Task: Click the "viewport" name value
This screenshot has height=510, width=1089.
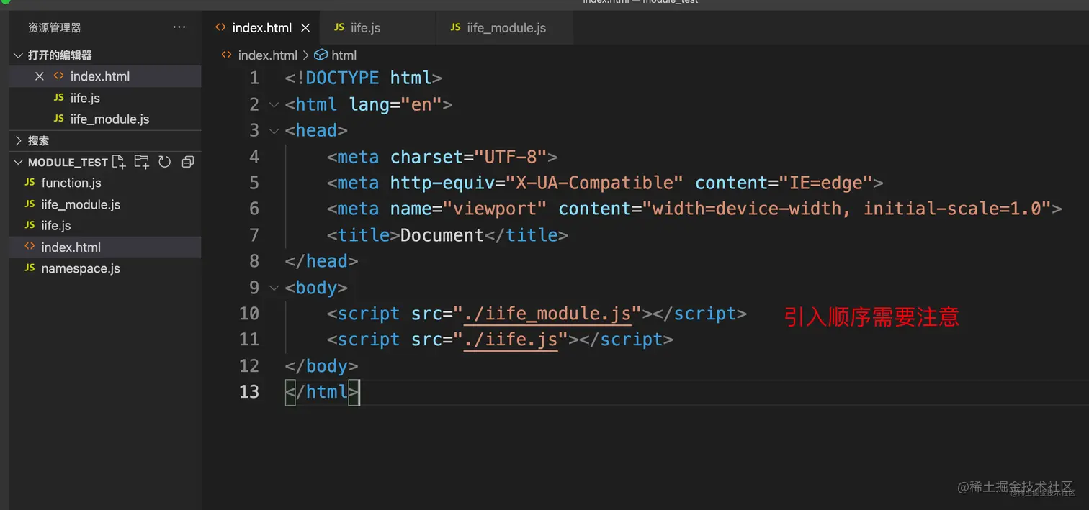Action: [x=494, y=209]
